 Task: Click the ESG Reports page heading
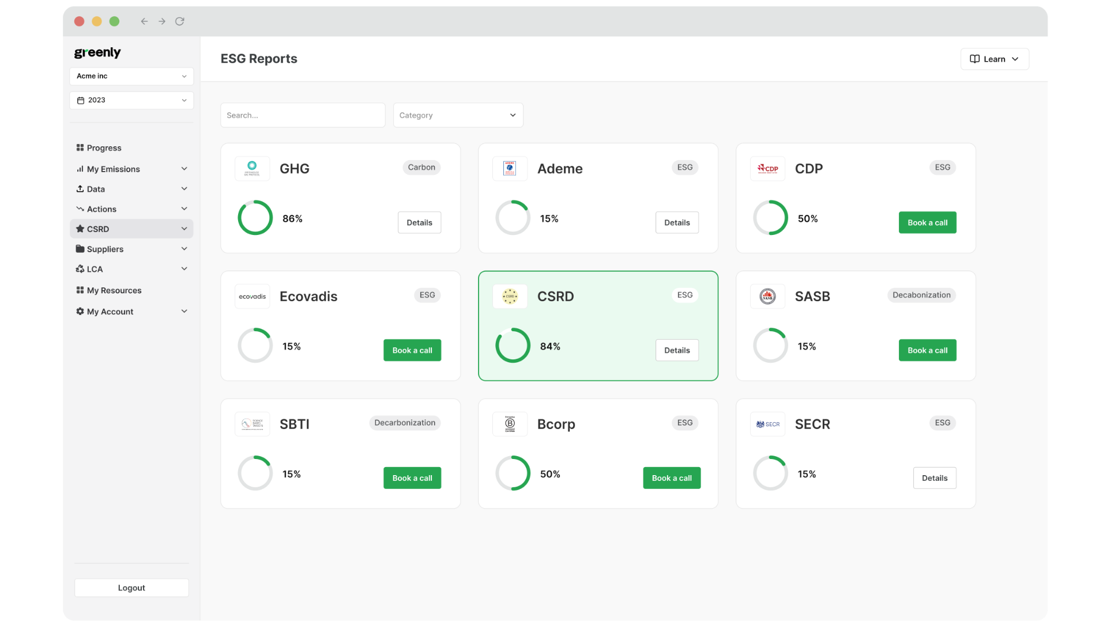pos(259,59)
